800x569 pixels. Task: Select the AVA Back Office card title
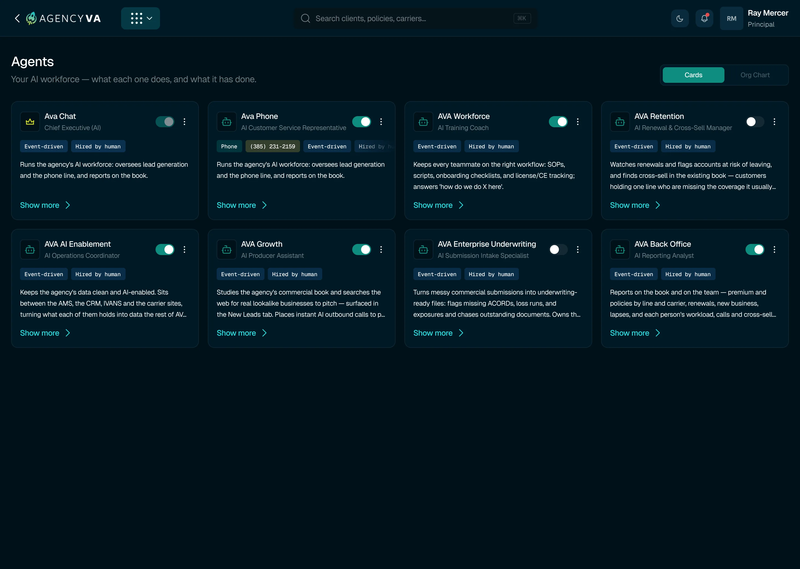click(x=663, y=244)
